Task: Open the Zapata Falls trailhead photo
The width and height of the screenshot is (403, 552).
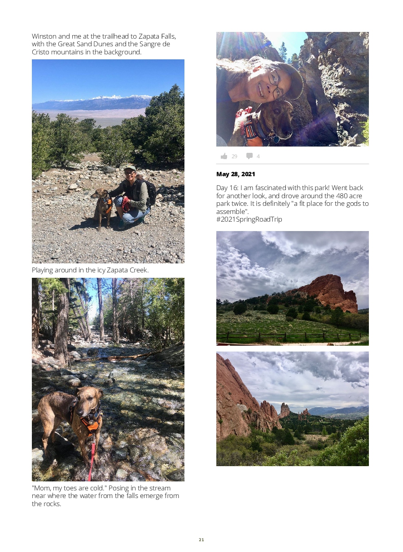Action: coord(108,161)
